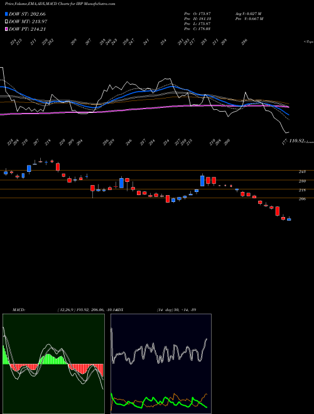The image size is (314, 414).
Task: Click the Pre H: 181.13 value
Action: 197,19
